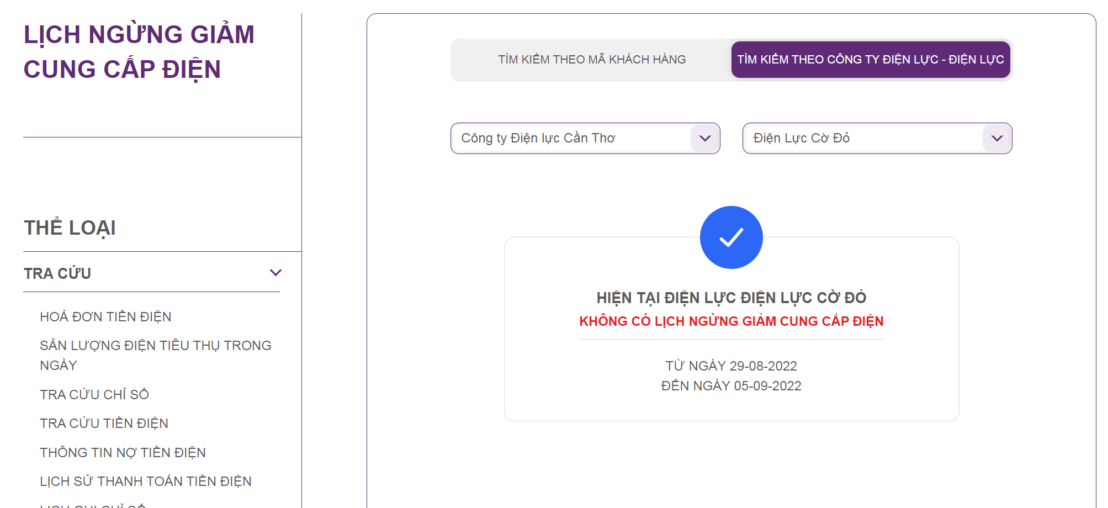Click the blue checkmark status icon
This screenshot has width=1108, height=508.
pyautogui.click(x=731, y=237)
